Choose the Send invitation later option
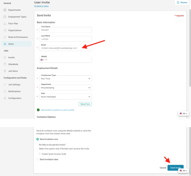Viewport: 191px width, 176px height. tap(38, 159)
